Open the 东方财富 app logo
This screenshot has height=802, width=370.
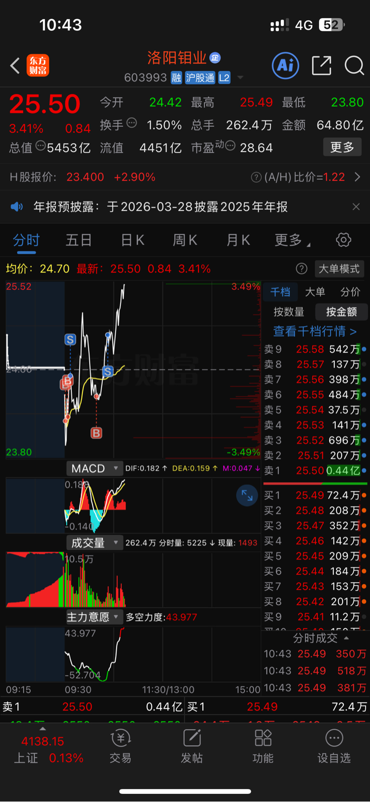pyautogui.click(x=38, y=66)
